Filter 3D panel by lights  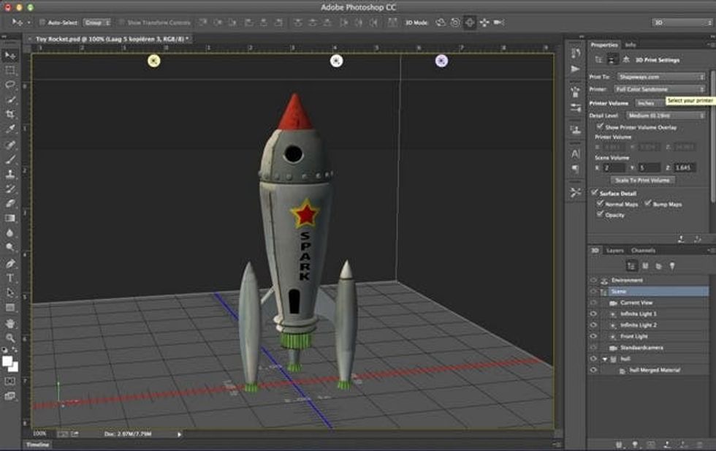coord(671,266)
